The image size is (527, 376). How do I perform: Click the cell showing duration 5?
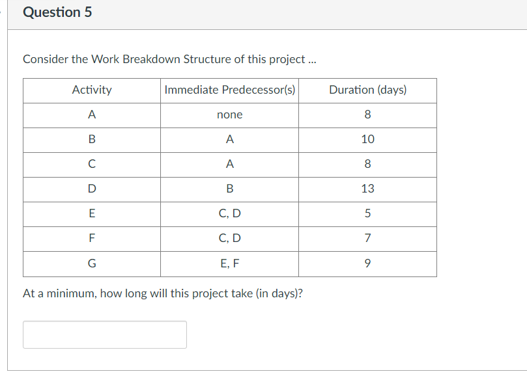[367, 214]
